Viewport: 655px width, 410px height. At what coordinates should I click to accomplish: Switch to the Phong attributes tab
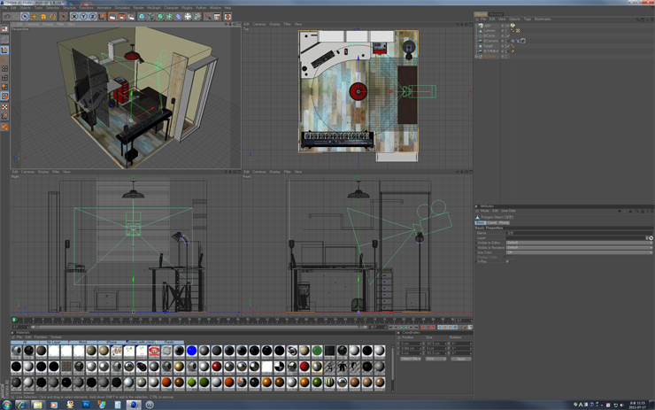click(x=504, y=223)
